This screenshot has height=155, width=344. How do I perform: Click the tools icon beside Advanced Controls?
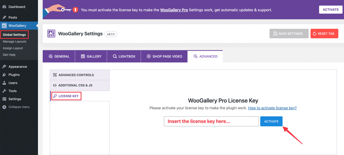tap(55, 75)
